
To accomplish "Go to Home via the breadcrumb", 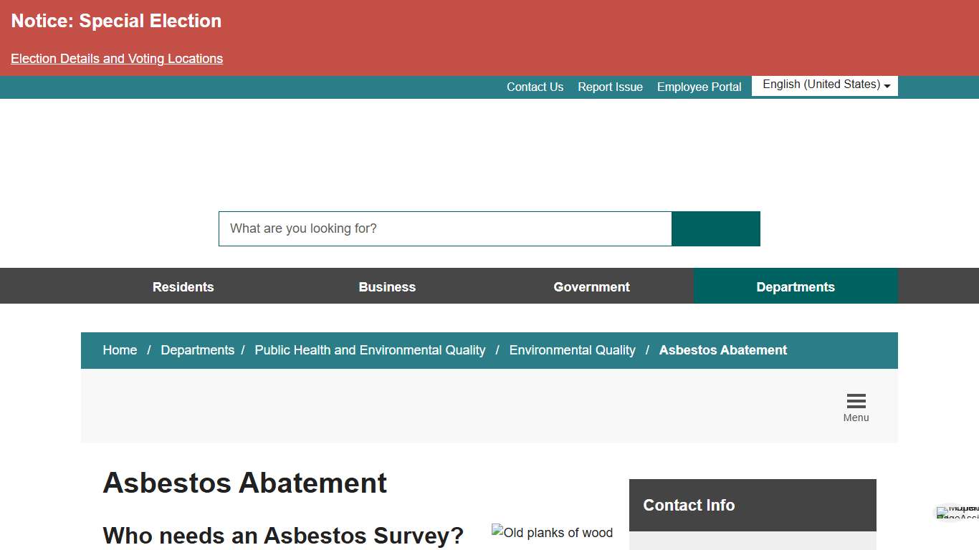I will click(x=120, y=350).
